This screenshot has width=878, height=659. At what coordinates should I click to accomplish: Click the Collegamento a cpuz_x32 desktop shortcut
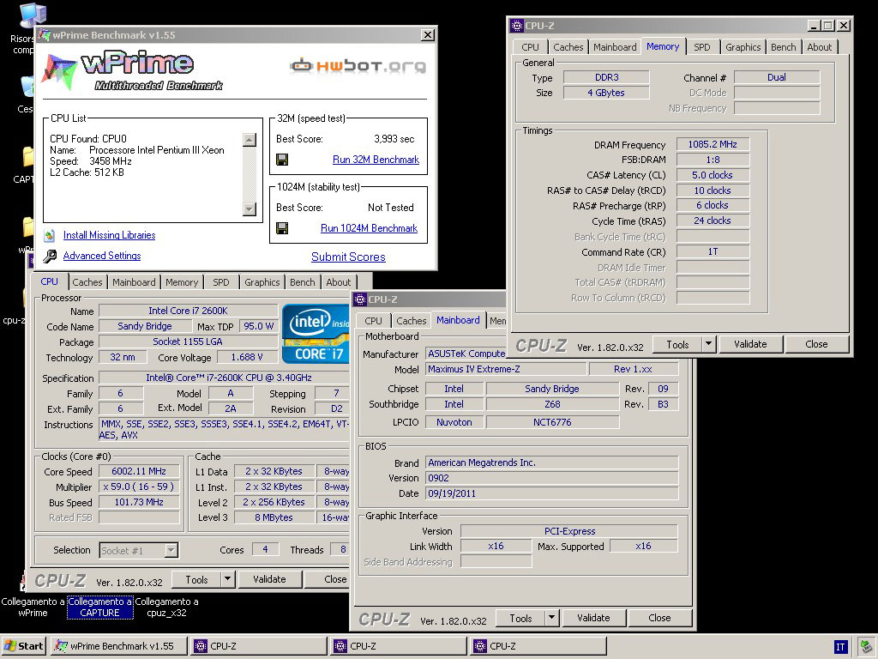[166, 607]
